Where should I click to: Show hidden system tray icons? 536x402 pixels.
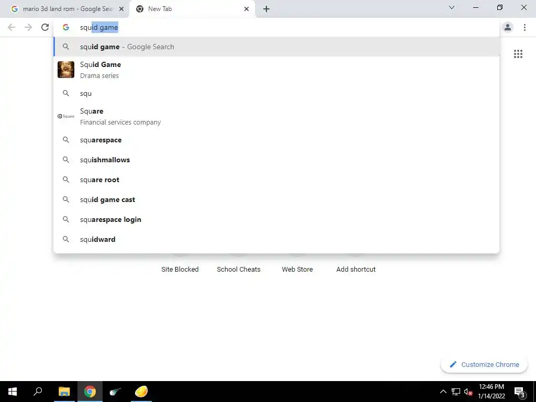point(443,392)
